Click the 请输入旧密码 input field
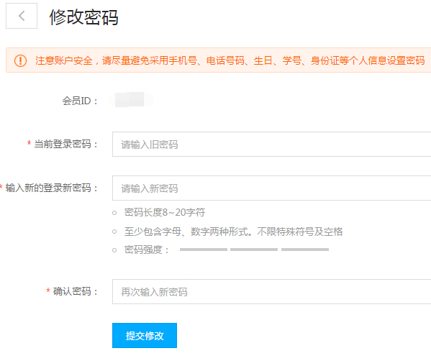This screenshot has height=361, width=431. (x=271, y=145)
